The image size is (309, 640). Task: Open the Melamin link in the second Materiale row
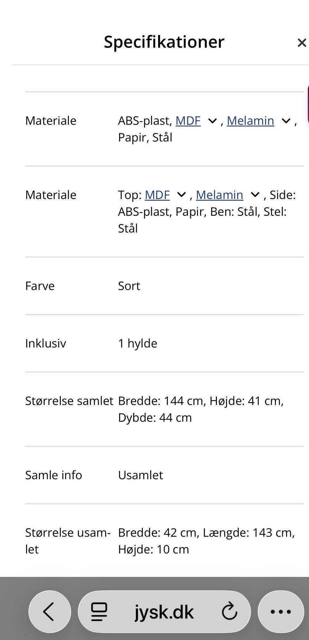(220, 195)
